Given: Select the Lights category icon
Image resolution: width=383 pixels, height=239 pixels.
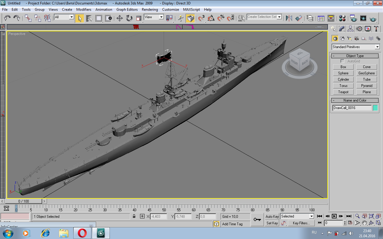Looking at the screenshot, I should point(349,39).
